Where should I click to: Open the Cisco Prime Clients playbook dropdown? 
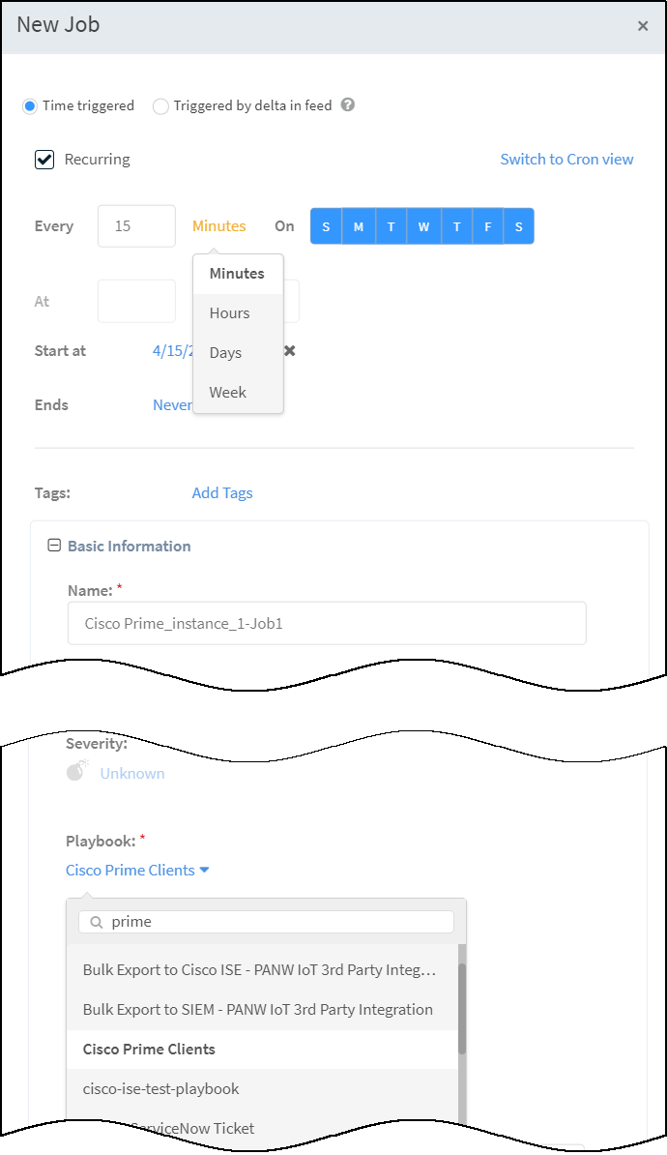pos(137,870)
